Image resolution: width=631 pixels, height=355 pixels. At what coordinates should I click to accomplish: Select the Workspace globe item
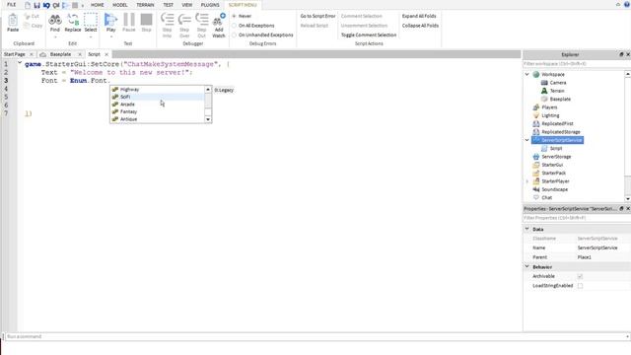coord(536,75)
